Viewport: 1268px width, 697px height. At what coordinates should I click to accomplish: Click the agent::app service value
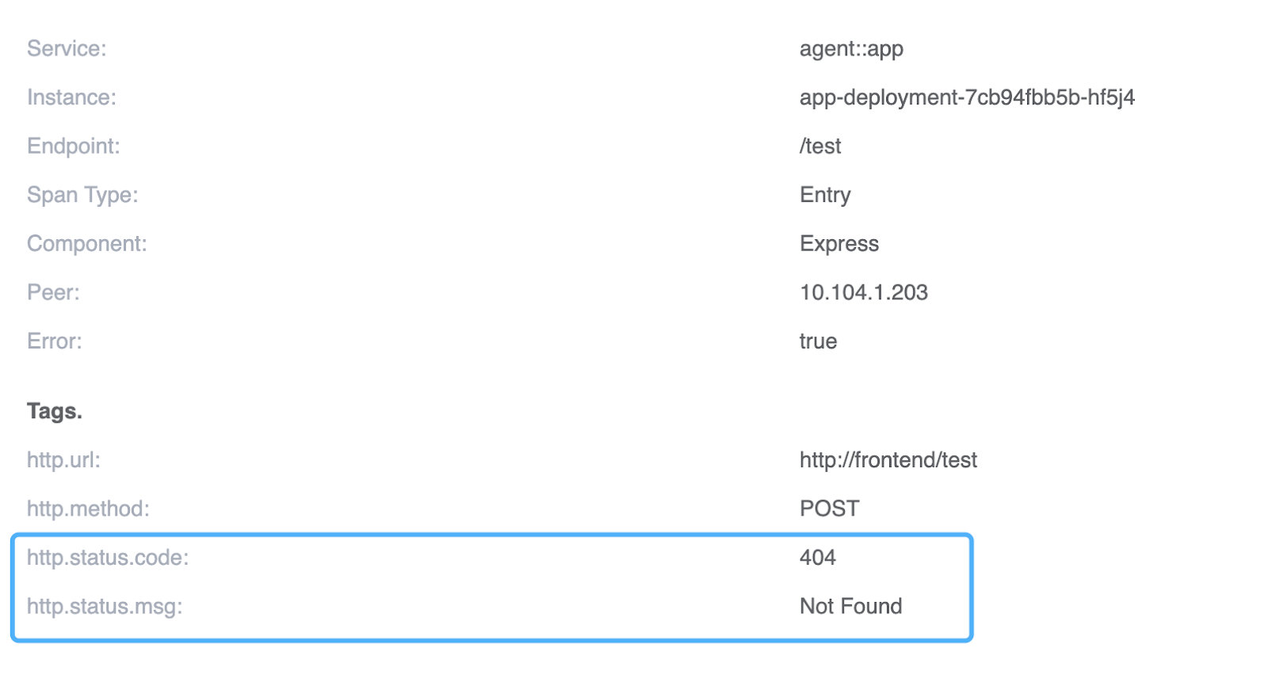pyautogui.click(x=851, y=49)
